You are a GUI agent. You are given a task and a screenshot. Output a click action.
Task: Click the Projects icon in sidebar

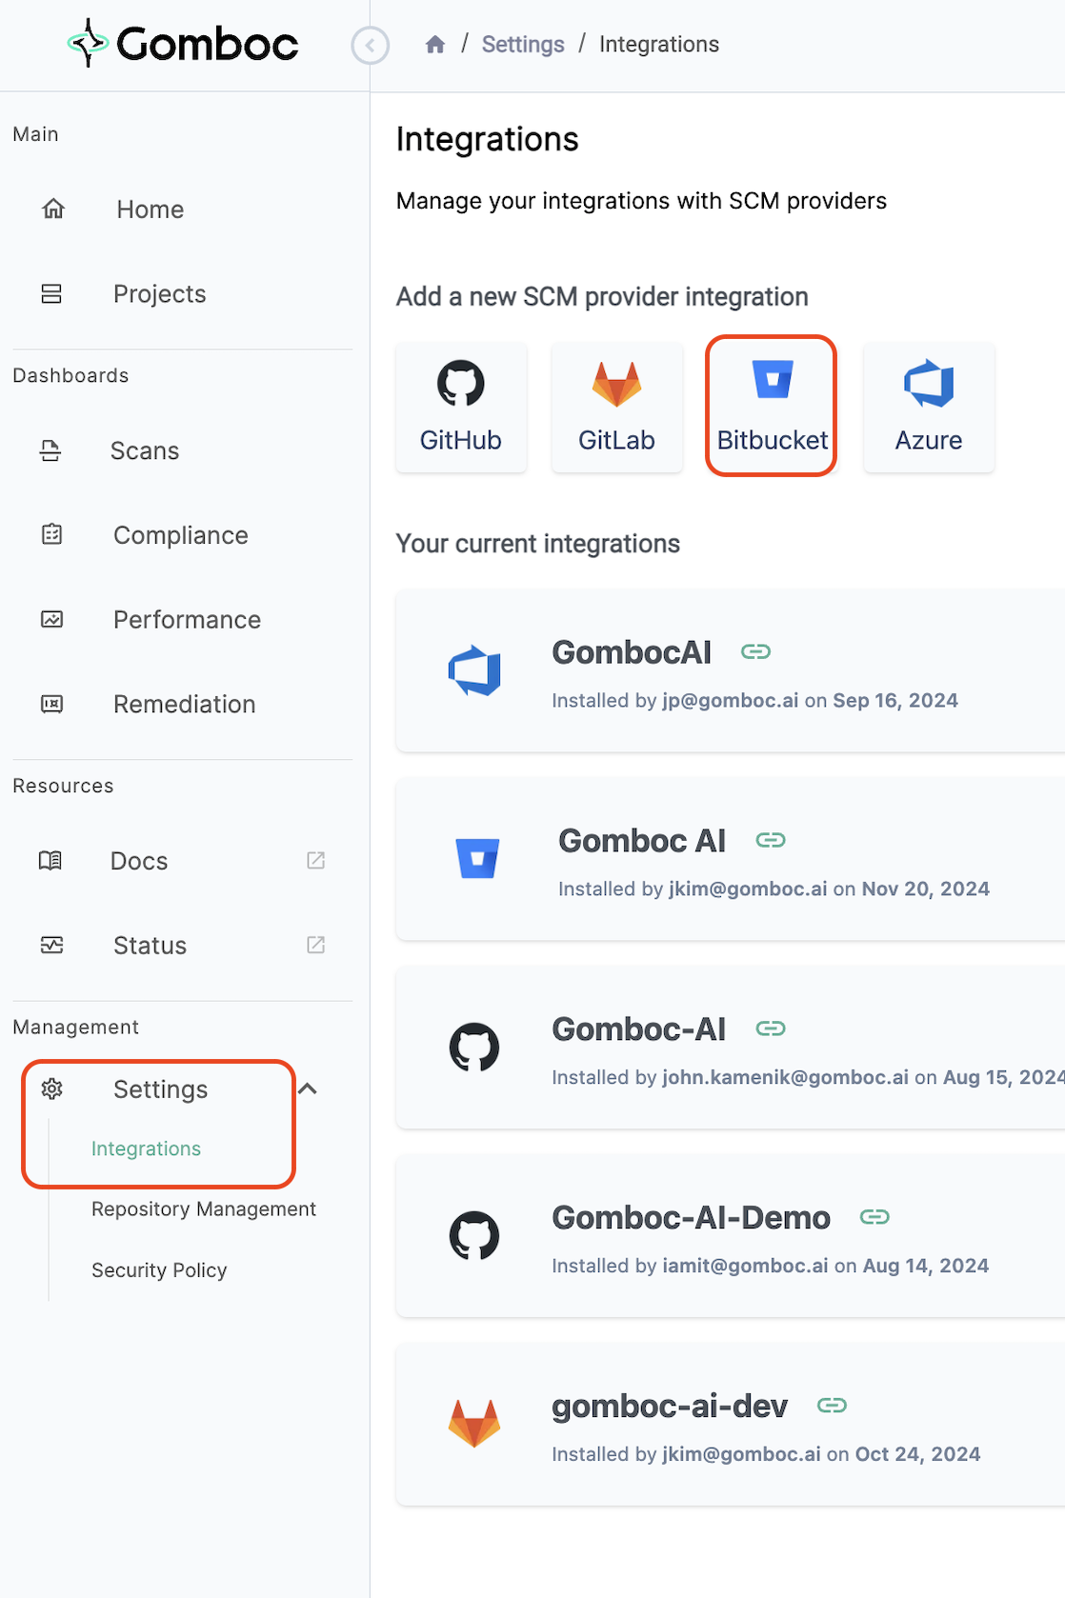(51, 293)
